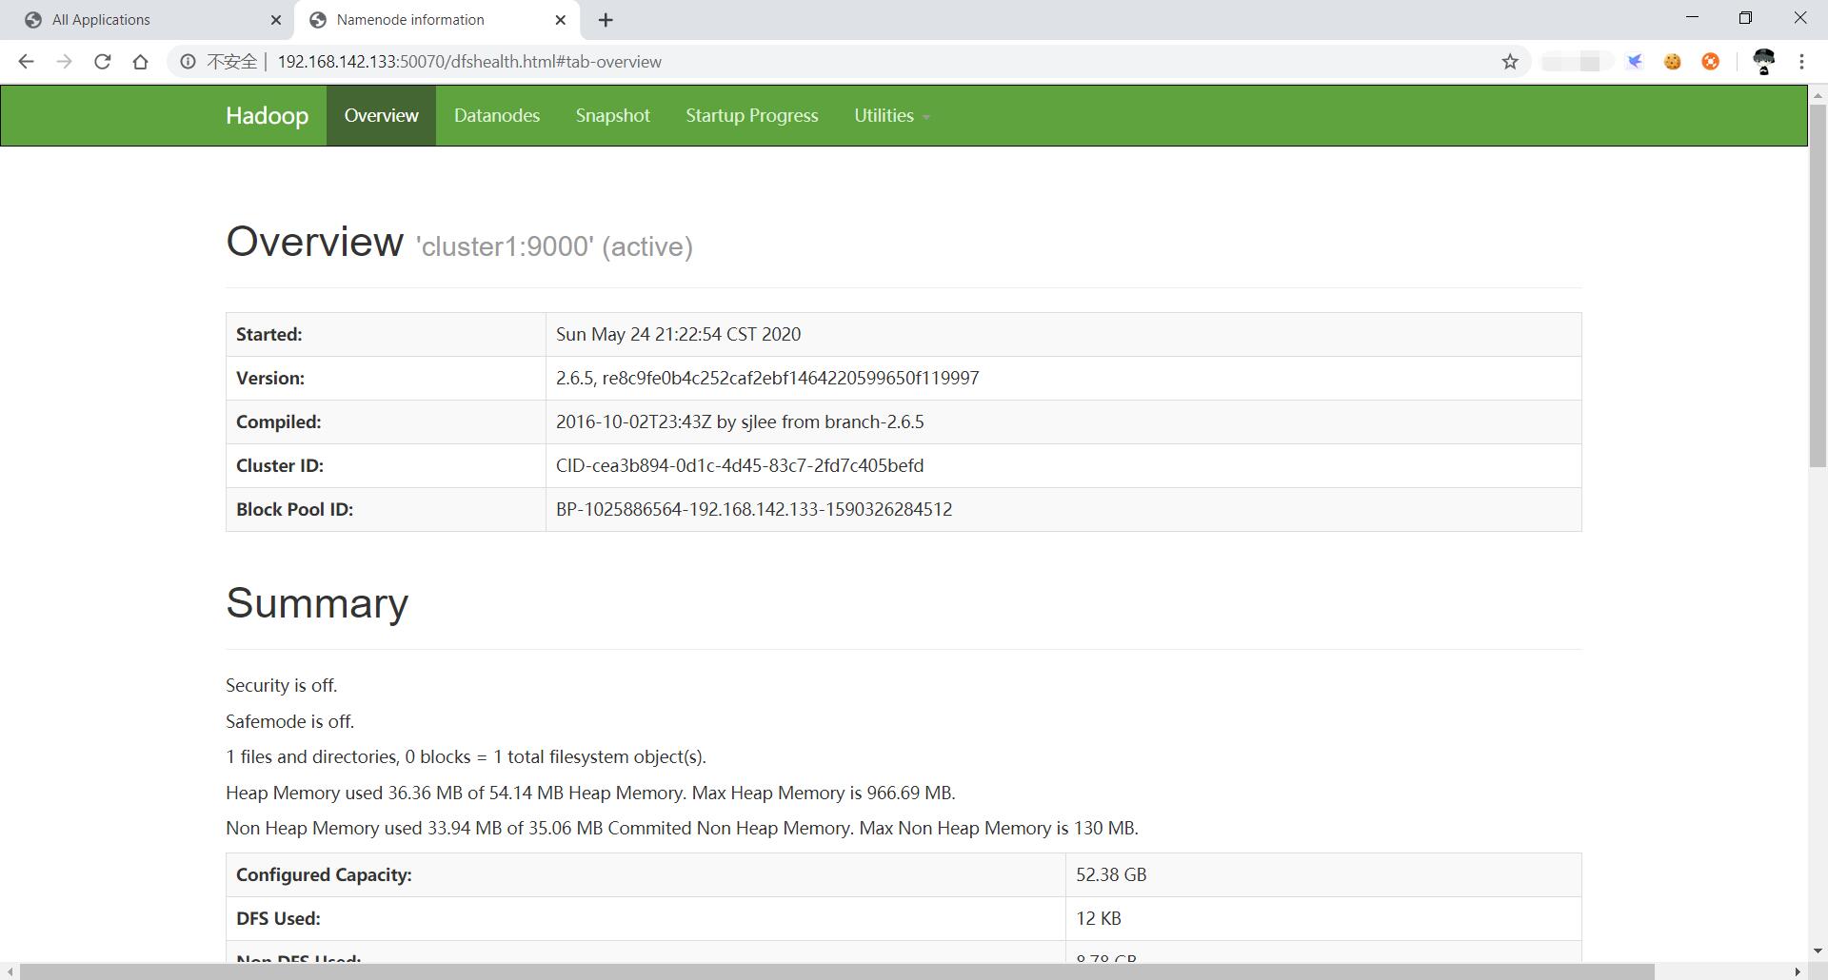The image size is (1828, 980).
Task: Open the blue bird extension icon
Action: point(1635,62)
